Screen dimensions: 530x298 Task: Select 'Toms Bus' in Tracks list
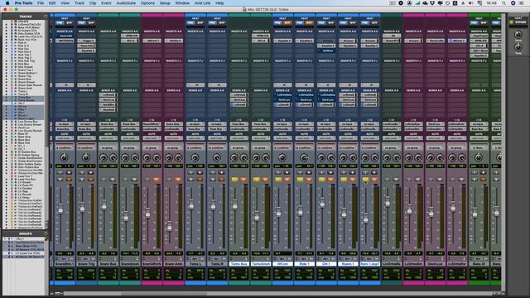click(24, 98)
